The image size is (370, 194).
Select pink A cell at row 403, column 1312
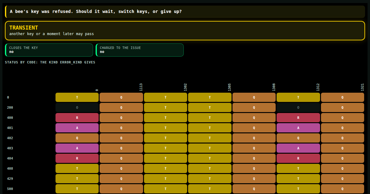click(298, 148)
